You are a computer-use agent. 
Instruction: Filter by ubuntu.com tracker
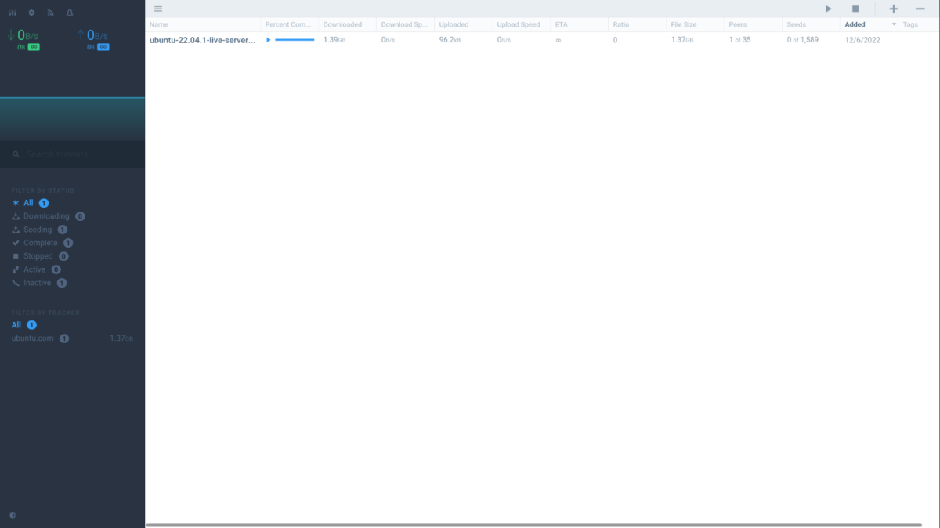(x=33, y=338)
